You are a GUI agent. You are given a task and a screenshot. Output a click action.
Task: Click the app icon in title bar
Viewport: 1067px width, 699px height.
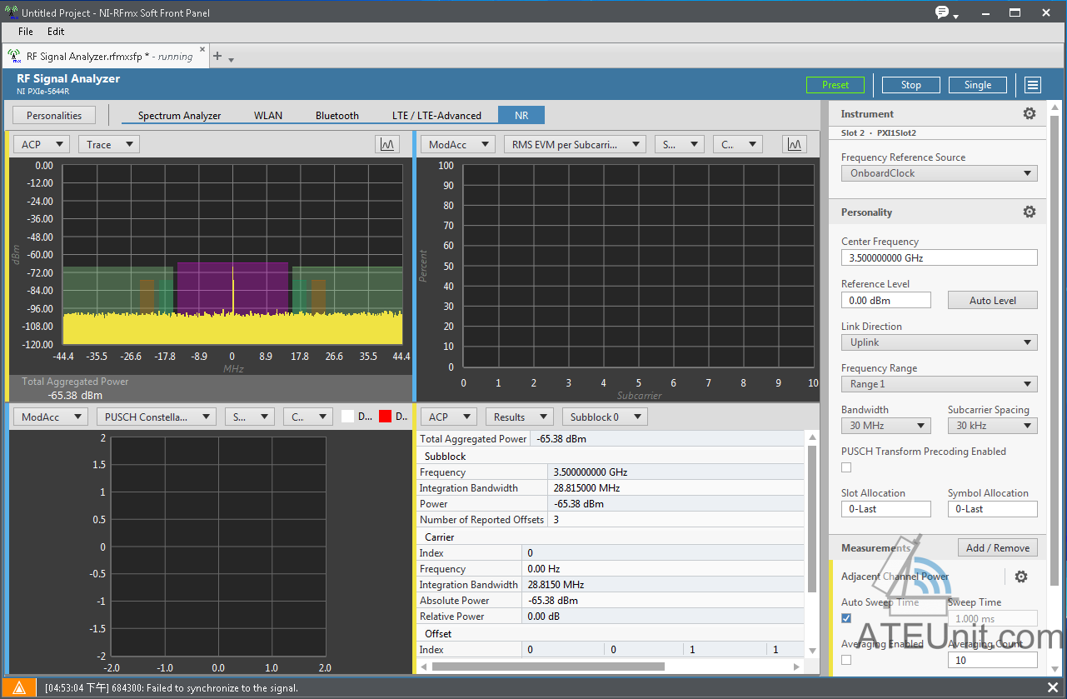point(11,12)
